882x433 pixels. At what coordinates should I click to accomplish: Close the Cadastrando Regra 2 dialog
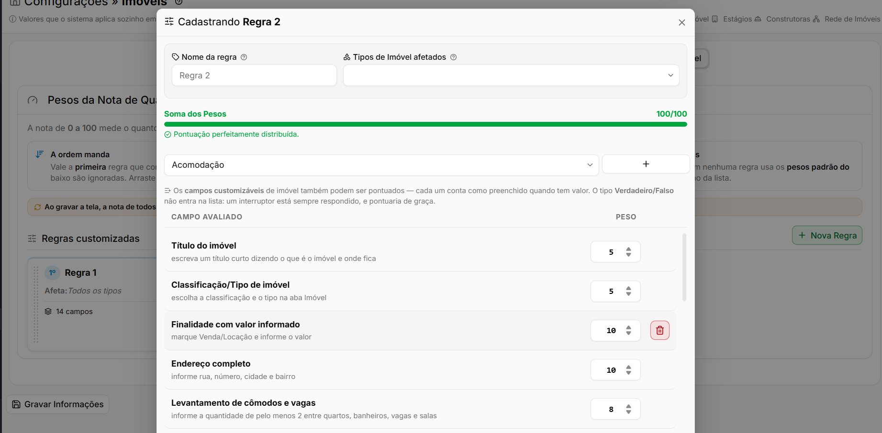pos(682,22)
